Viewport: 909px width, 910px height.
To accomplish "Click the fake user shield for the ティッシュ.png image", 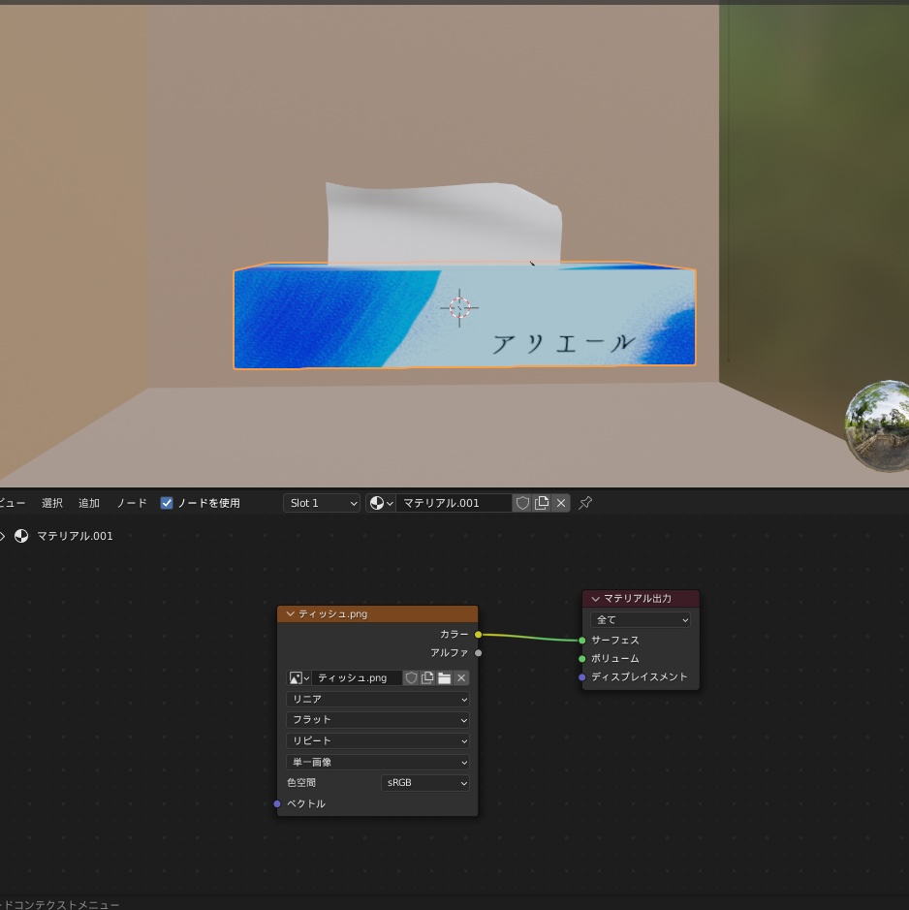I will pos(411,677).
